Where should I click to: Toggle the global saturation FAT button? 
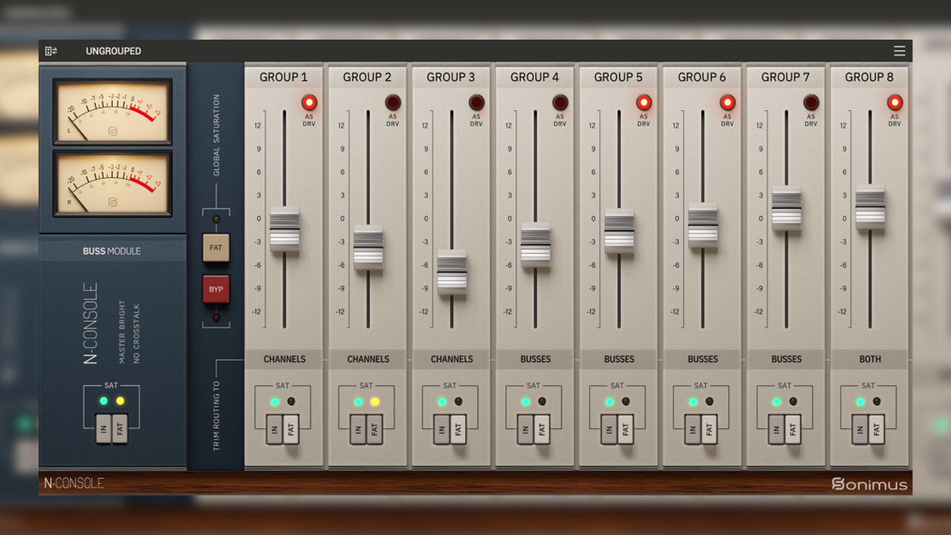[216, 248]
